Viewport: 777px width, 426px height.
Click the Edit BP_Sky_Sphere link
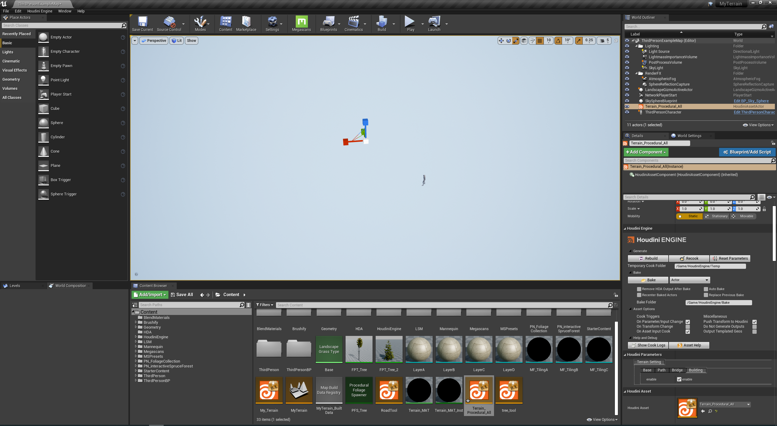(x=751, y=101)
